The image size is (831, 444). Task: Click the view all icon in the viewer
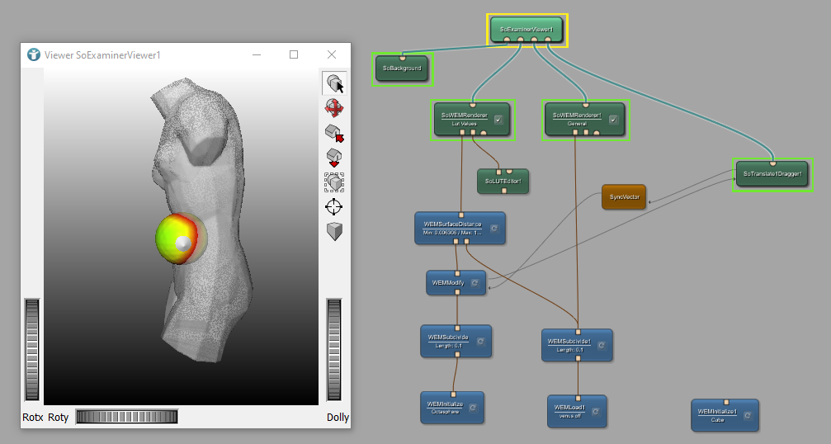tap(333, 182)
